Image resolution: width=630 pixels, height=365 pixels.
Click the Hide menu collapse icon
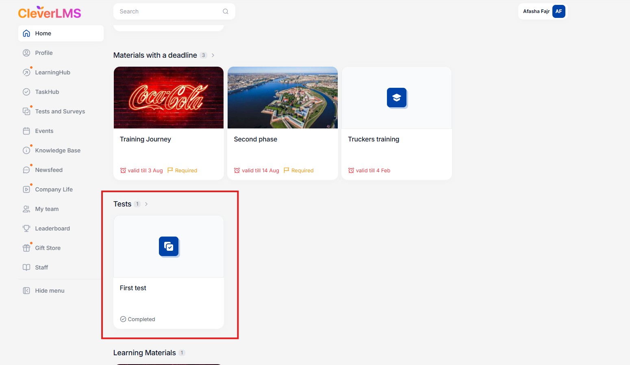tap(26, 291)
